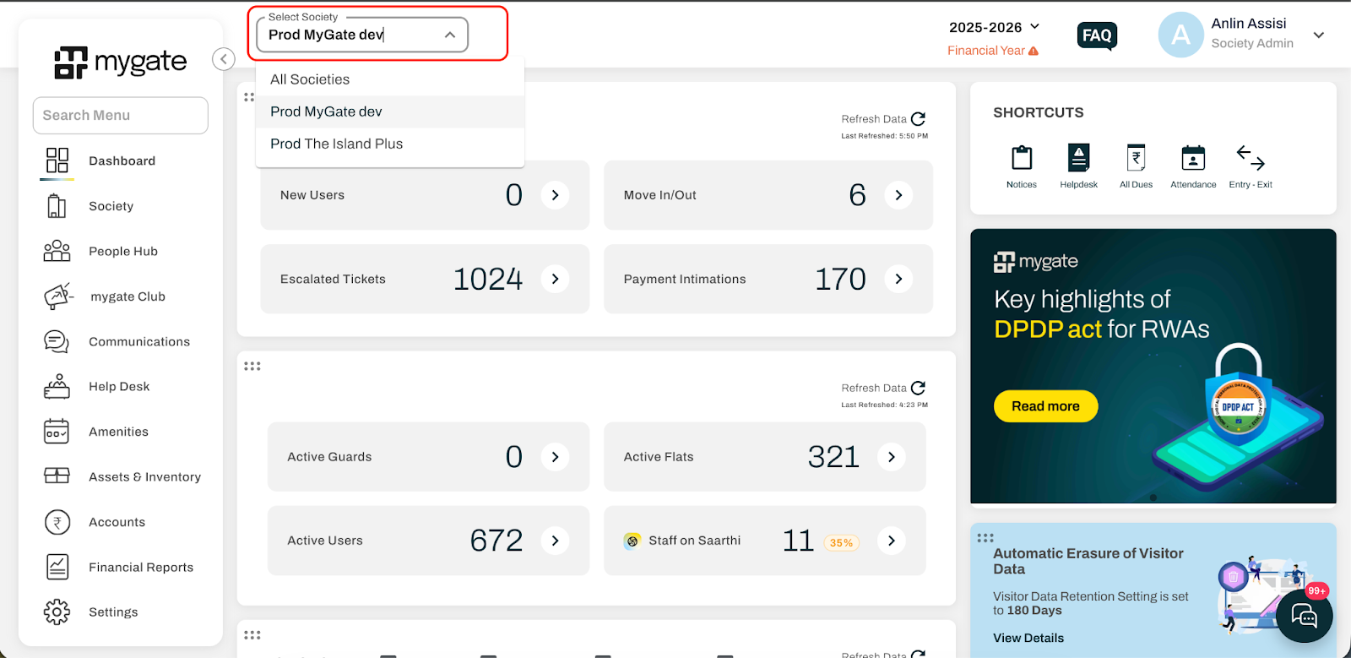Screen dimensions: 1351x658
Task: Collapse the Select Society dropdown arrow
Action: [x=450, y=35]
